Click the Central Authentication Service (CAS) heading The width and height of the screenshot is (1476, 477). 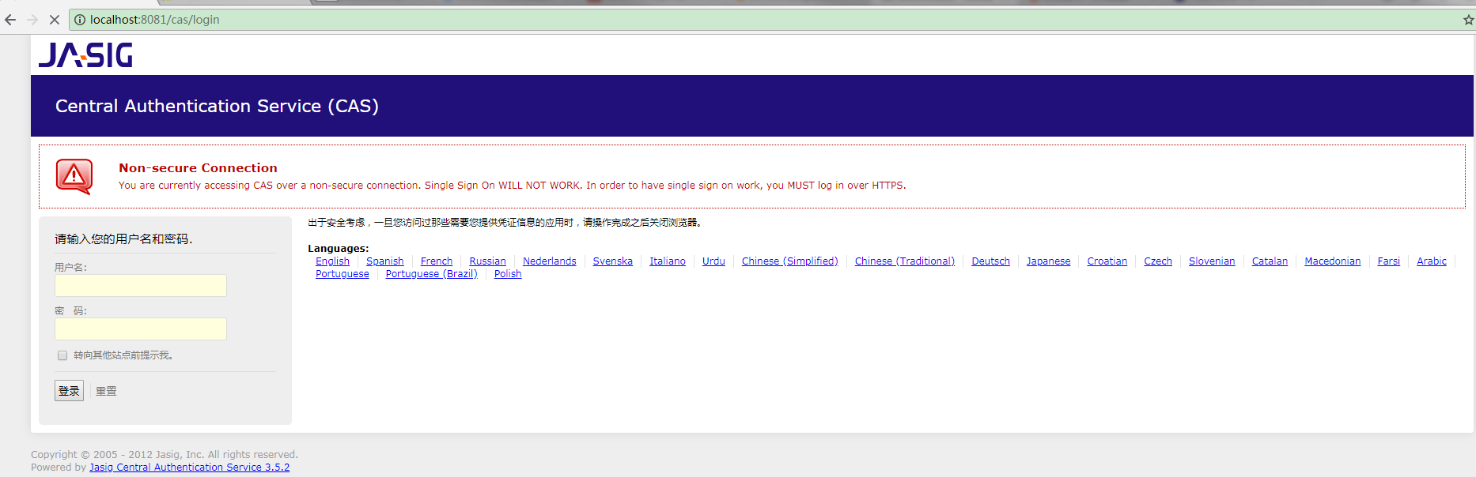(217, 106)
